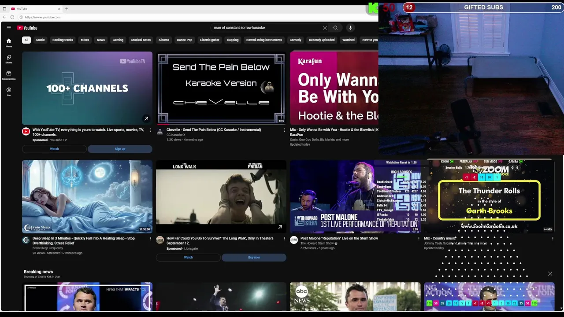The image size is (564, 317).
Task: Open options for The Long Walk ad
Action: click(x=284, y=239)
